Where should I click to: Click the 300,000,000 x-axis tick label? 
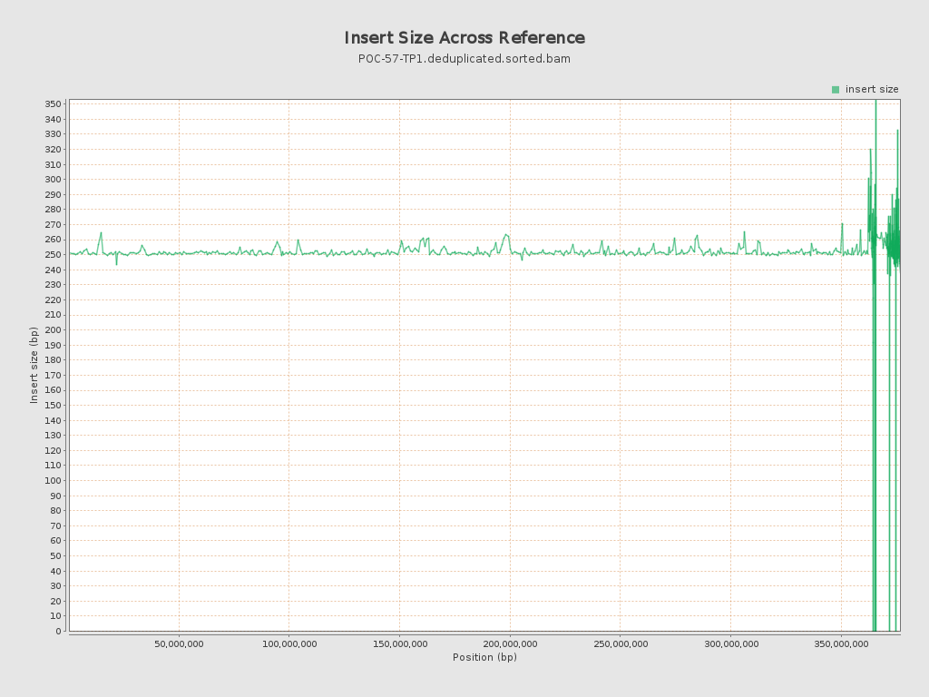tap(731, 644)
